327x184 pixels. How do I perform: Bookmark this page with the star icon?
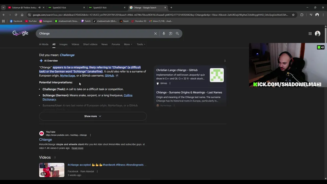pyautogui.click(x=293, y=15)
